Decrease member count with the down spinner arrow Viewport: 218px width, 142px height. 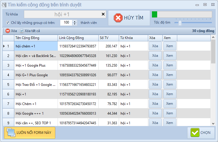tap(75, 24)
